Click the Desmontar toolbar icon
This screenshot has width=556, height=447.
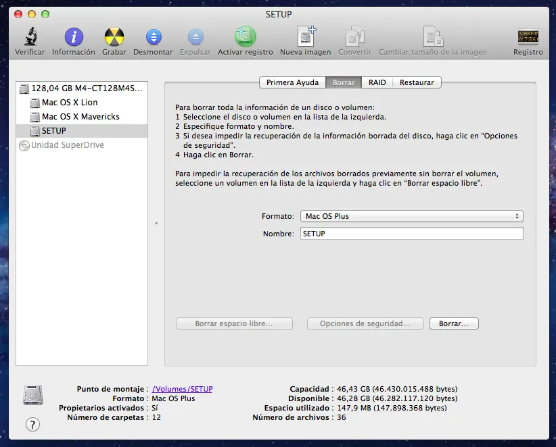pyautogui.click(x=154, y=37)
